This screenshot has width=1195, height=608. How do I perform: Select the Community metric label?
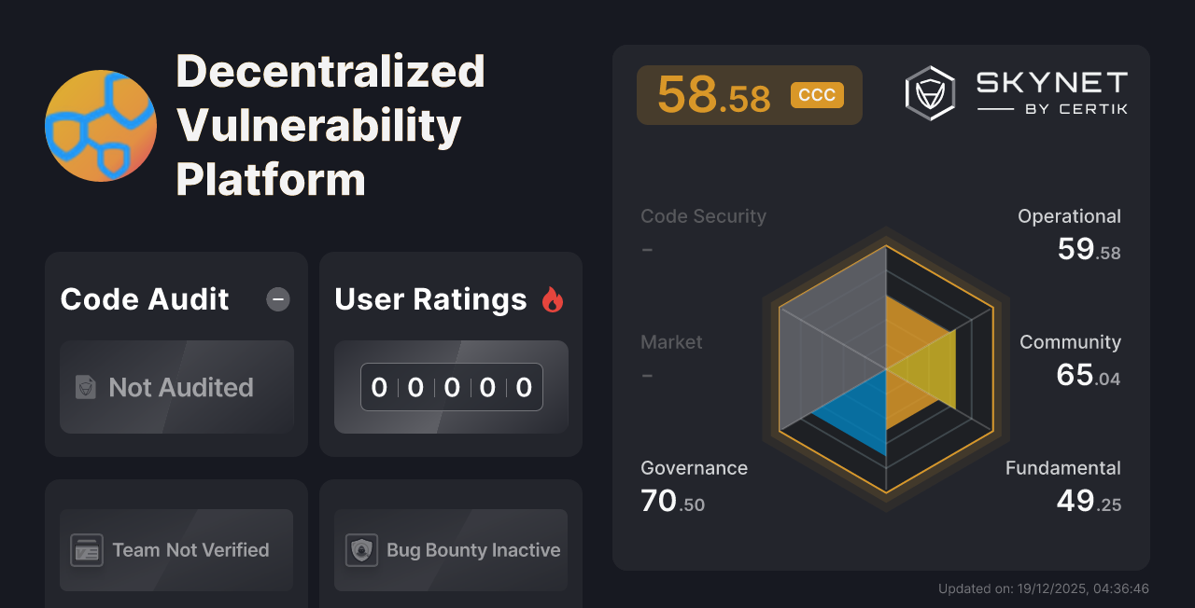point(1070,342)
